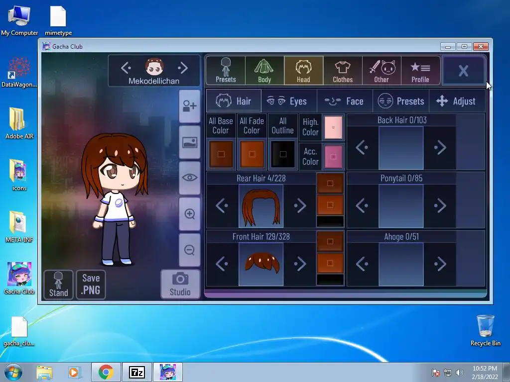Click the Stand pose button

tap(59, 285)
